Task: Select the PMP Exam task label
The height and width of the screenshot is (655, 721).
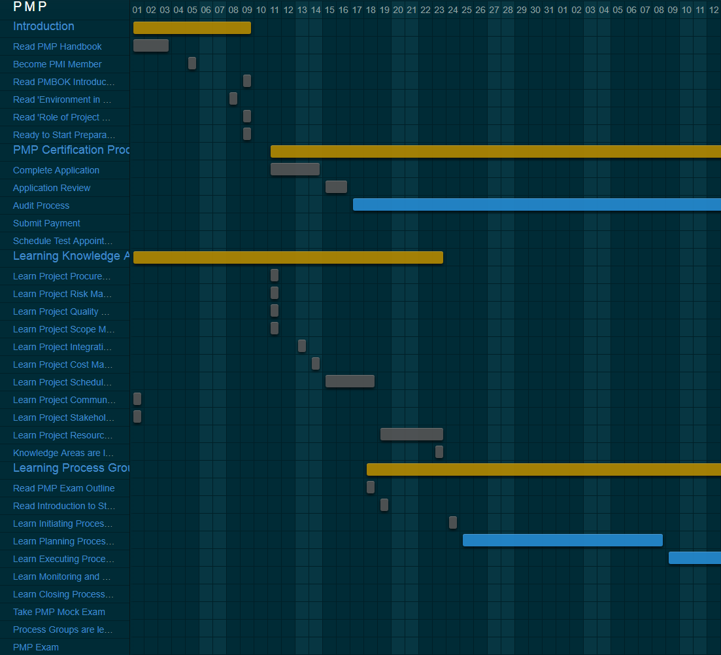Action: click(36, 647)
